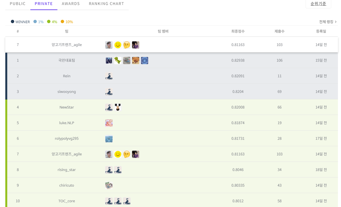
Task: Open the dark first avatar of 국민대표팀
Action: 109,61
